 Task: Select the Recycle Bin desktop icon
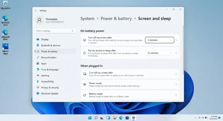point(5,5)
